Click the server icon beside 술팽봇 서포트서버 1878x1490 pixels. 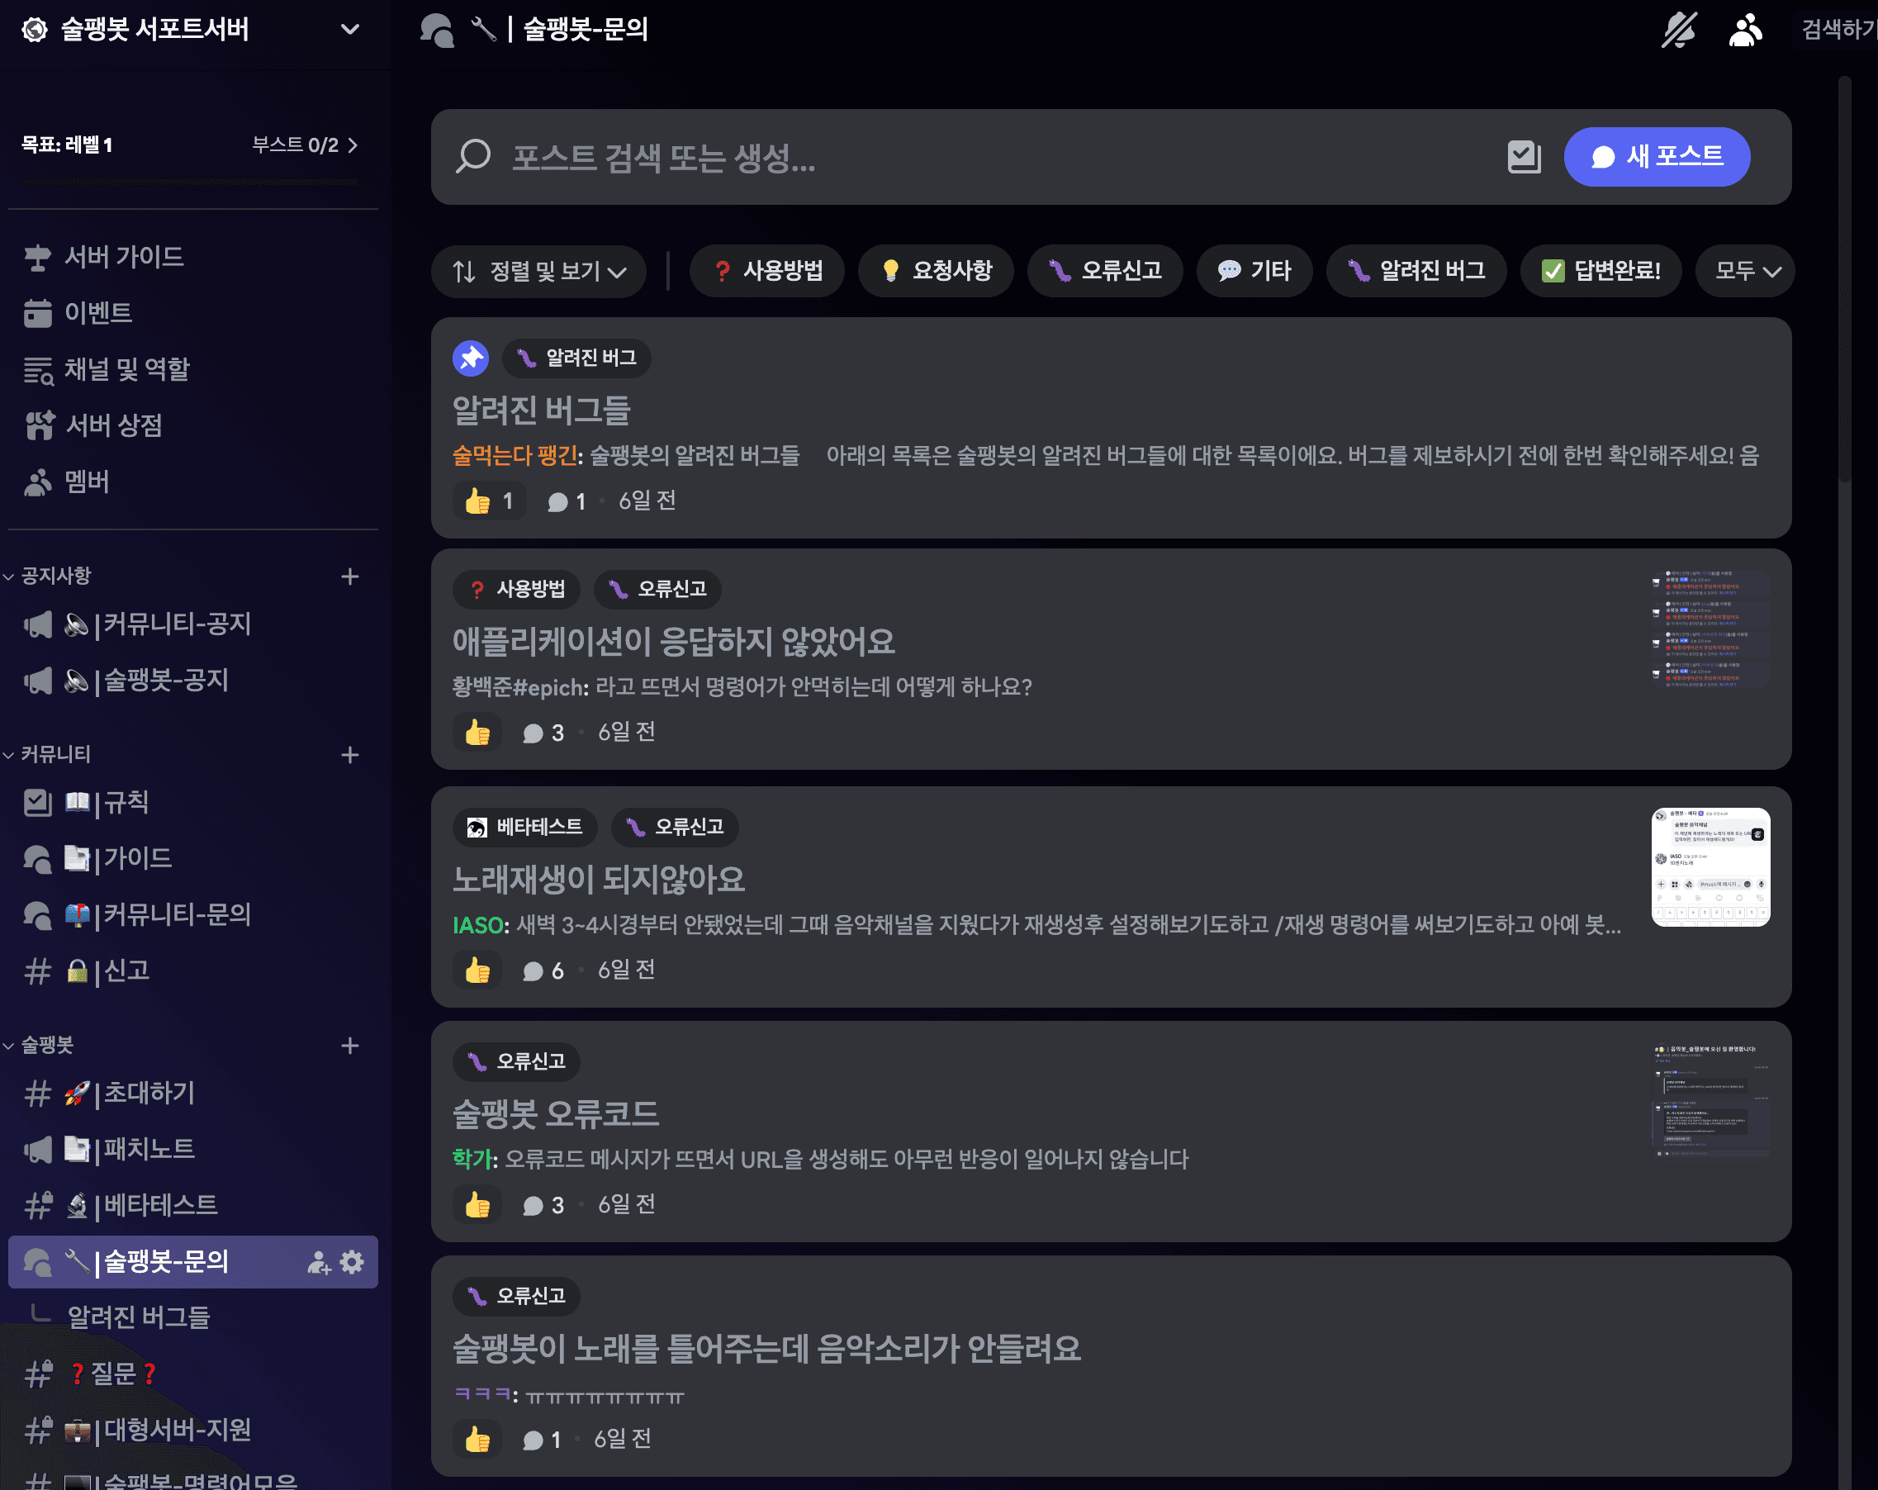[x=35, y=30]
